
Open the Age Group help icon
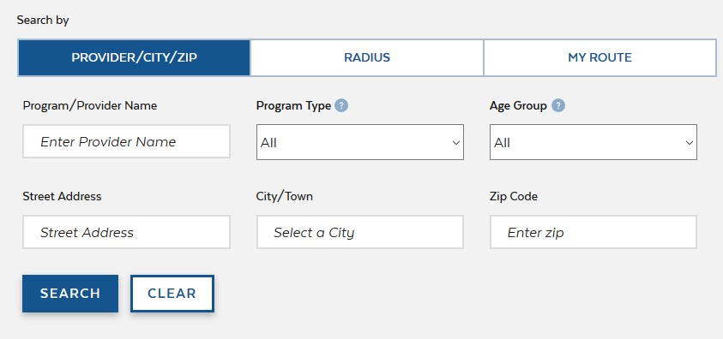558,106
